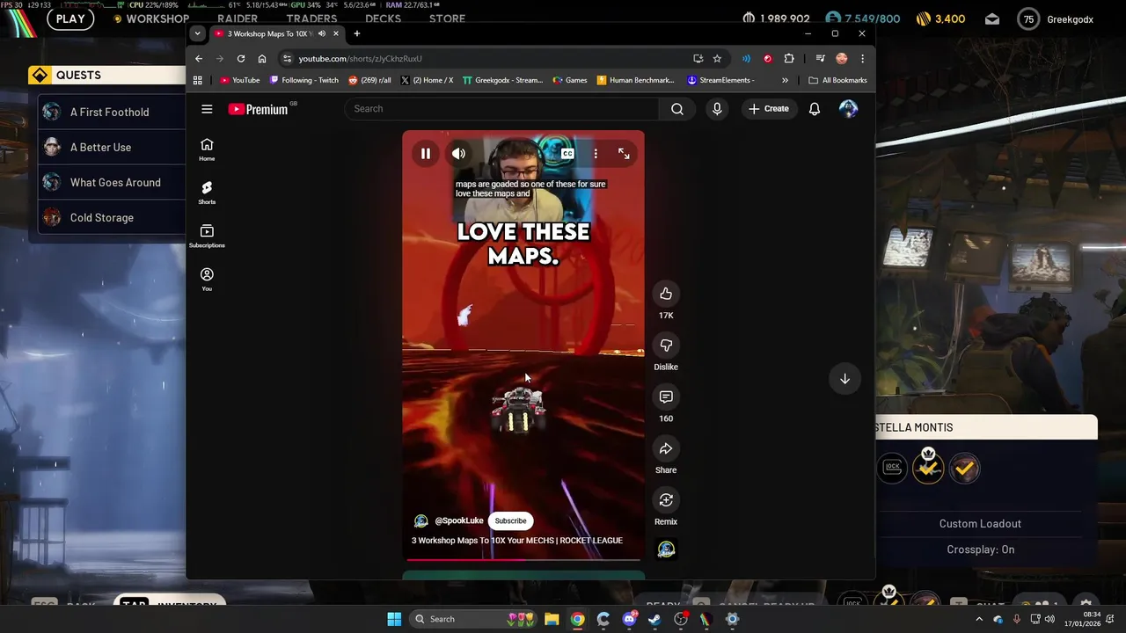The image size is (1126, 633).
Task: Open the YouTube hamburger guide menu
Action: click(207, 109)
